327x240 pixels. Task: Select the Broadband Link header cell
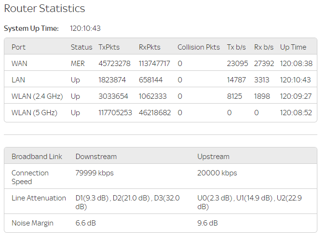[37, 157]
